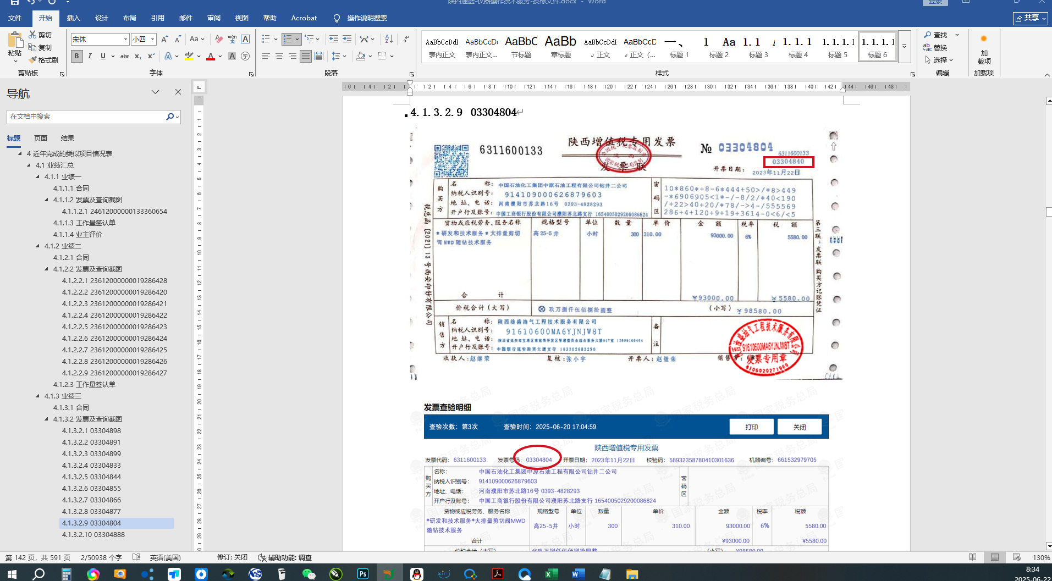Click the proofing check icon in status bar
This screenshot has height=581, width=1052.
137,557
